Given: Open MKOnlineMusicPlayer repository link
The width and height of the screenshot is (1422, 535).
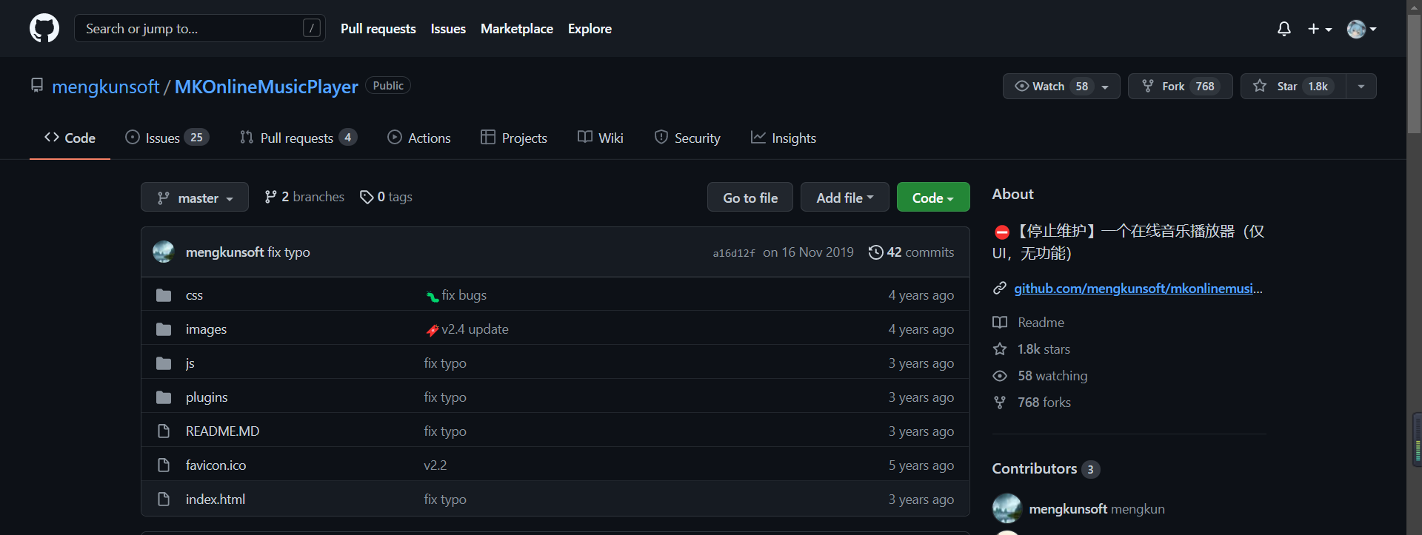Looking at the screenshot, I should coord(267,87).
